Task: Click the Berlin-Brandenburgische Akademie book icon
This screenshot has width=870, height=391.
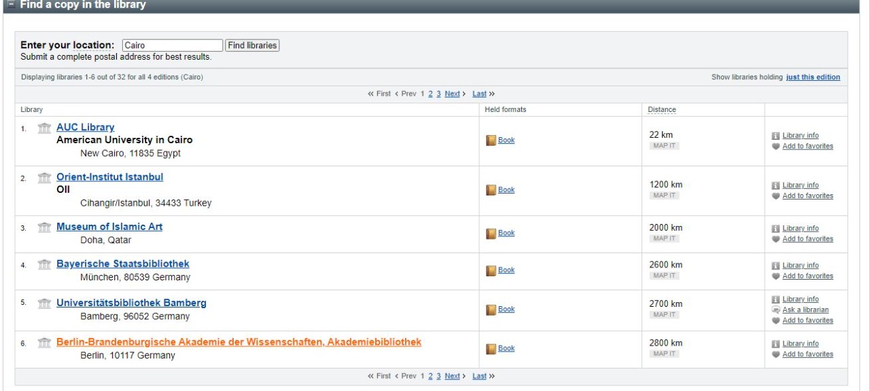Action: pyautogui.click(x=491, y=349)
